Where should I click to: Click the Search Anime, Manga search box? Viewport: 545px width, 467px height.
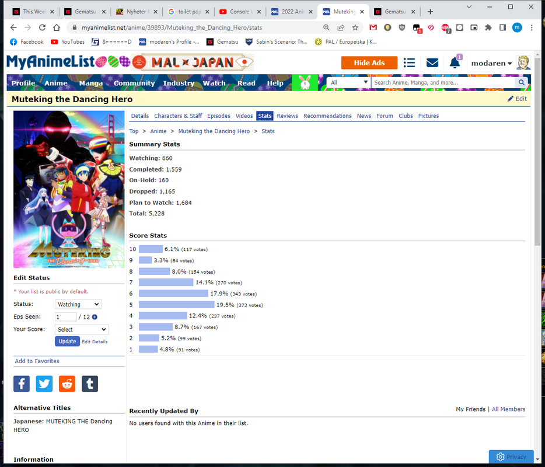(443, 82)
